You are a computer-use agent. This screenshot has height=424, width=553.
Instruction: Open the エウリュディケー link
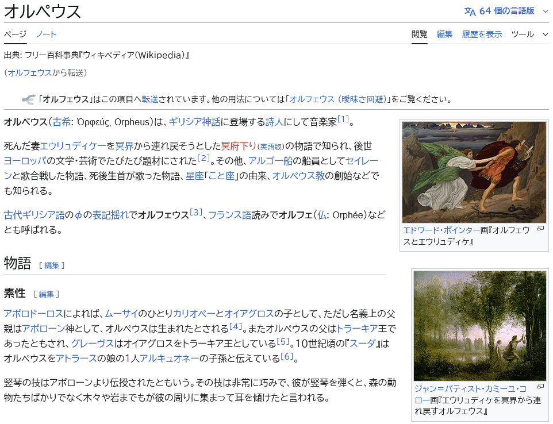[x=73, y=146]
